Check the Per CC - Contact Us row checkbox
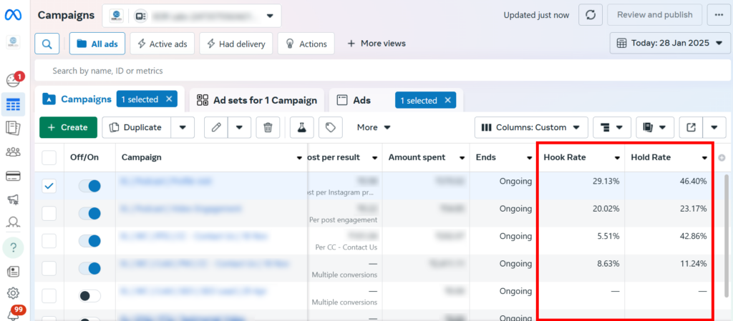 [x=49, y=241]
